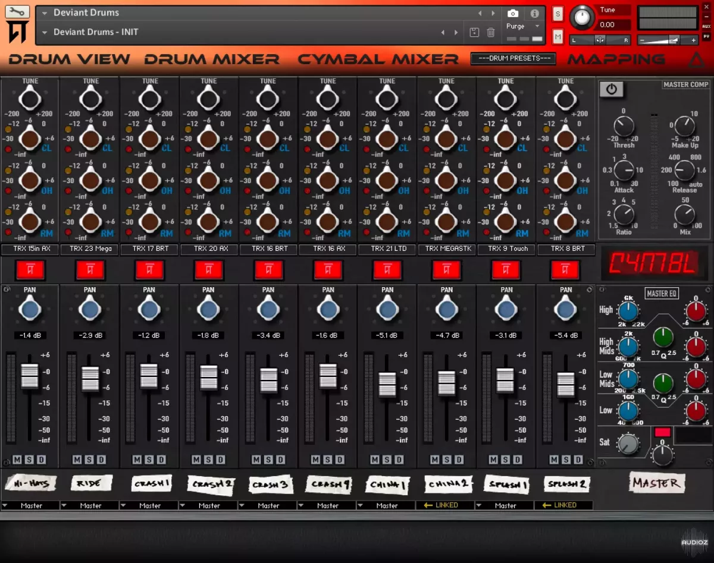
Task: Open the instrument info icon
Action: click(534, 13)
